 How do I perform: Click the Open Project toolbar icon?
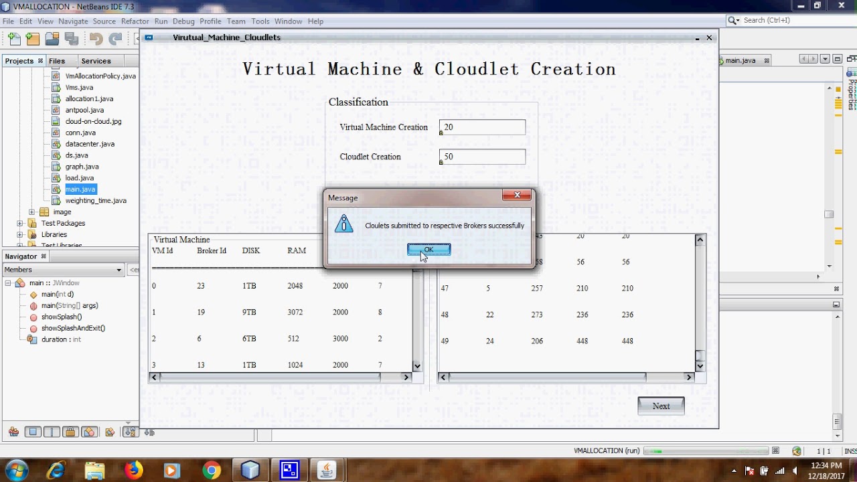pos(52,39)
